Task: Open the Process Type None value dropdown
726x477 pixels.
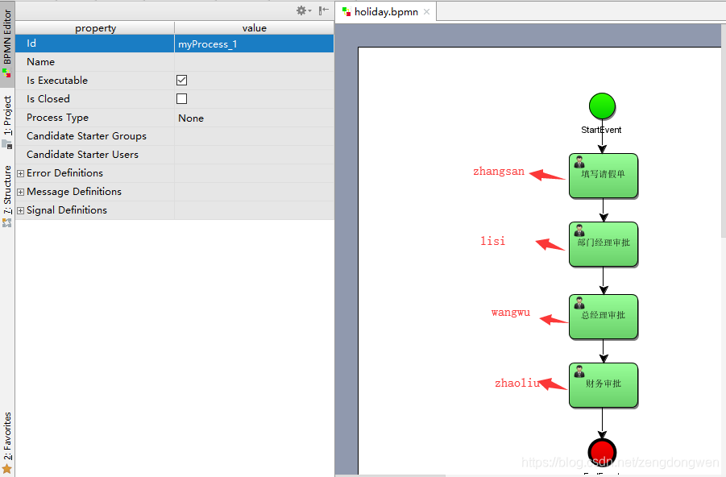Action: [x=254, y=118]
